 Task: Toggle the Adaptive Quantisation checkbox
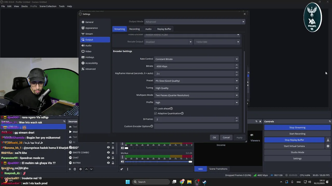click(x=155, y=113)
